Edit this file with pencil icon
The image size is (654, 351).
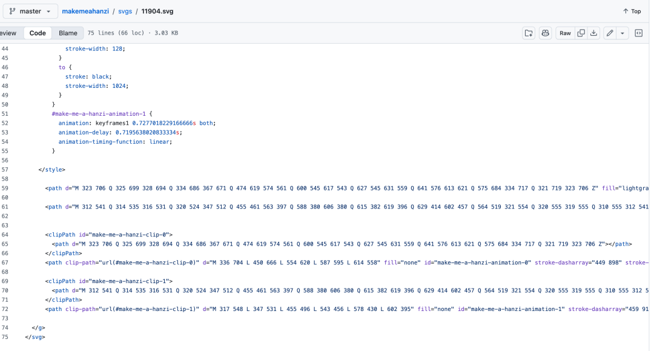610,33
